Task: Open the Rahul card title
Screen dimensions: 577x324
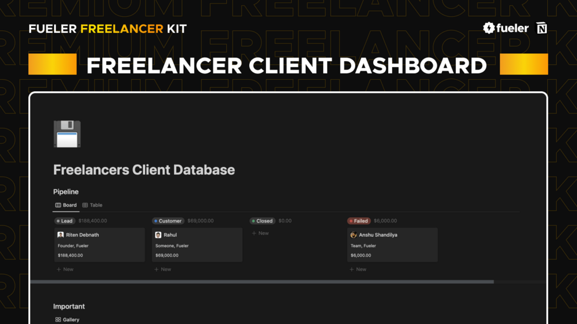Action: click(x=170, y=235)
